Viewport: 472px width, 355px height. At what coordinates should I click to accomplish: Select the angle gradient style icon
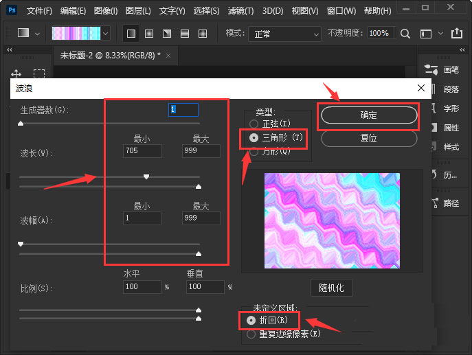167,34
